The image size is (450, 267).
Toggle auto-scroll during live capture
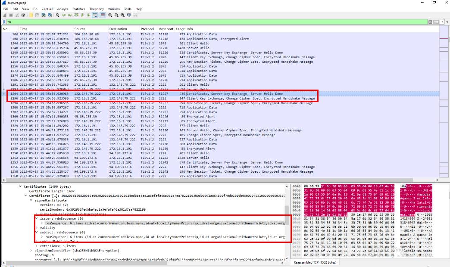(94, 15)
